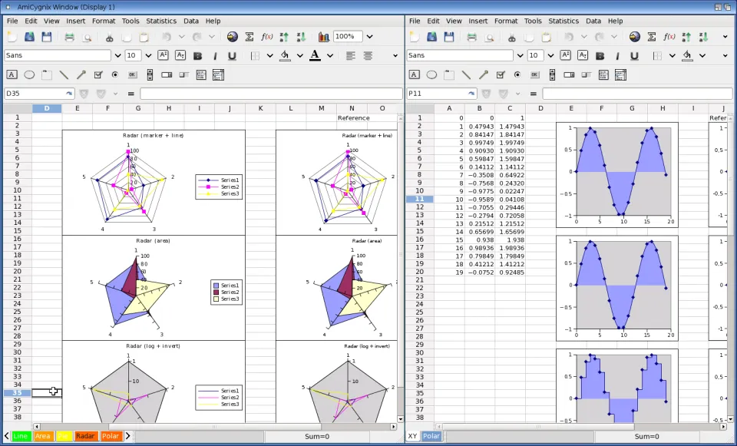This screenshot has height=446, width=737.
Task: Open the function wizard f(x) in the left window
Action: [267, 37]
